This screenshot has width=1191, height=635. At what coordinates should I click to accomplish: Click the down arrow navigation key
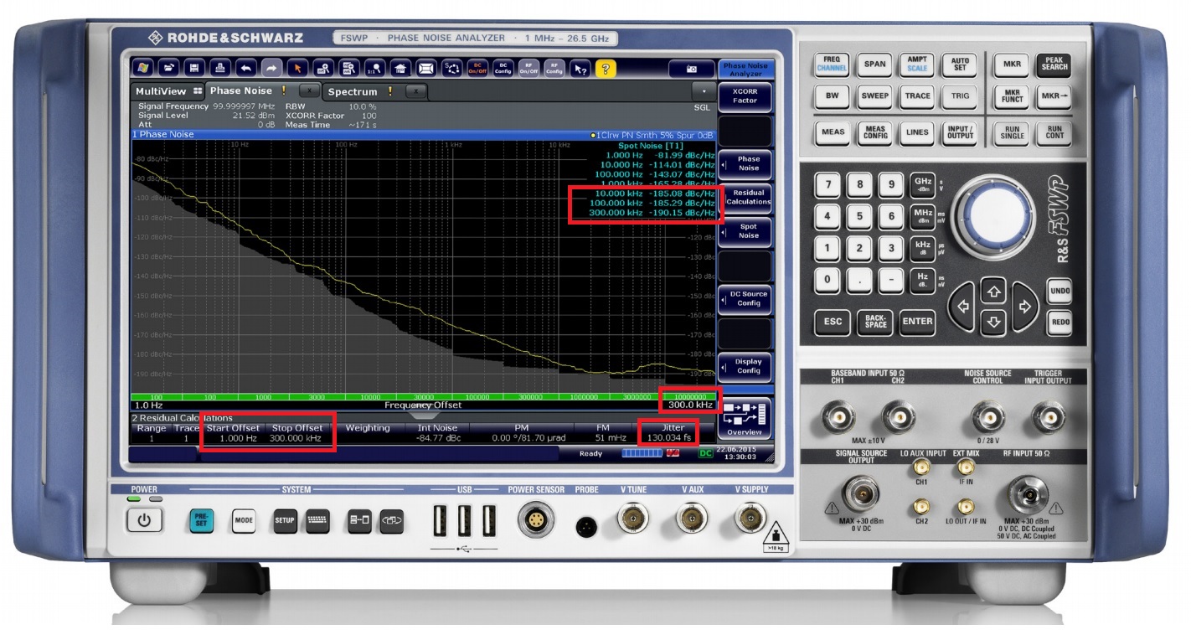(x=992, y=322)
